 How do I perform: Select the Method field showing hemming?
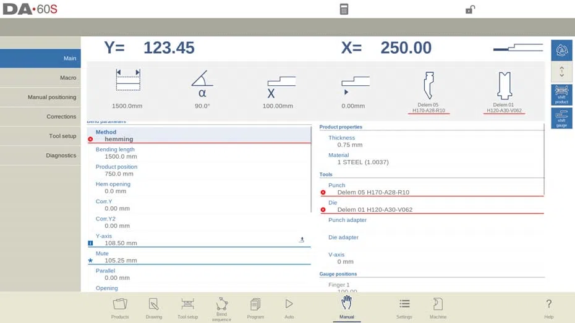click(199, 135)
